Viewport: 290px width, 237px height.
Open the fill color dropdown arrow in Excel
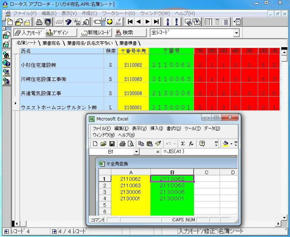click(231, 144)
